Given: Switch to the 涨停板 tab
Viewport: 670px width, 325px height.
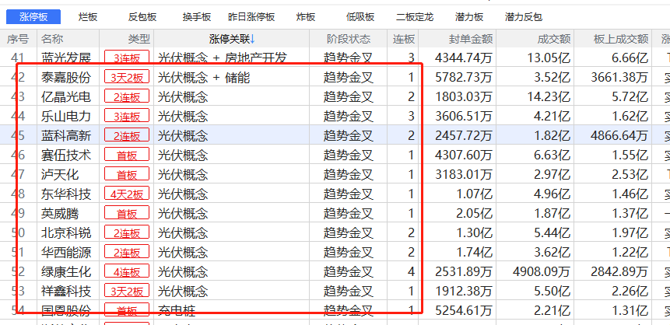Looking at the screenshot, I should click(33, 17).
